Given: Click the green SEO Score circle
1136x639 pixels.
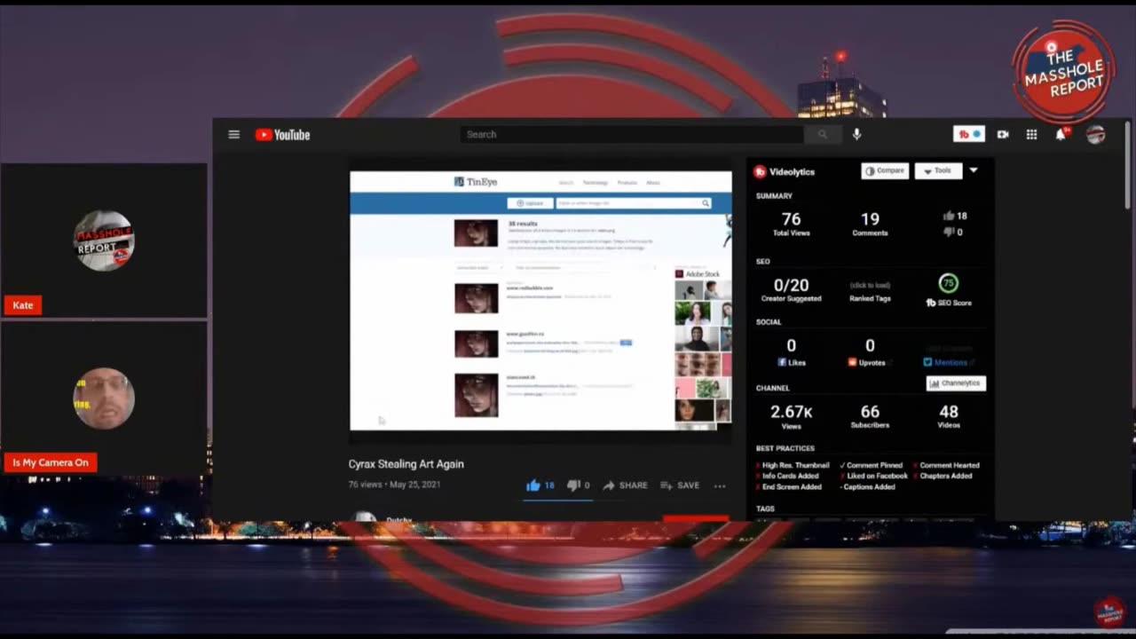Looking at the screenshot, I should click(949, 283).
